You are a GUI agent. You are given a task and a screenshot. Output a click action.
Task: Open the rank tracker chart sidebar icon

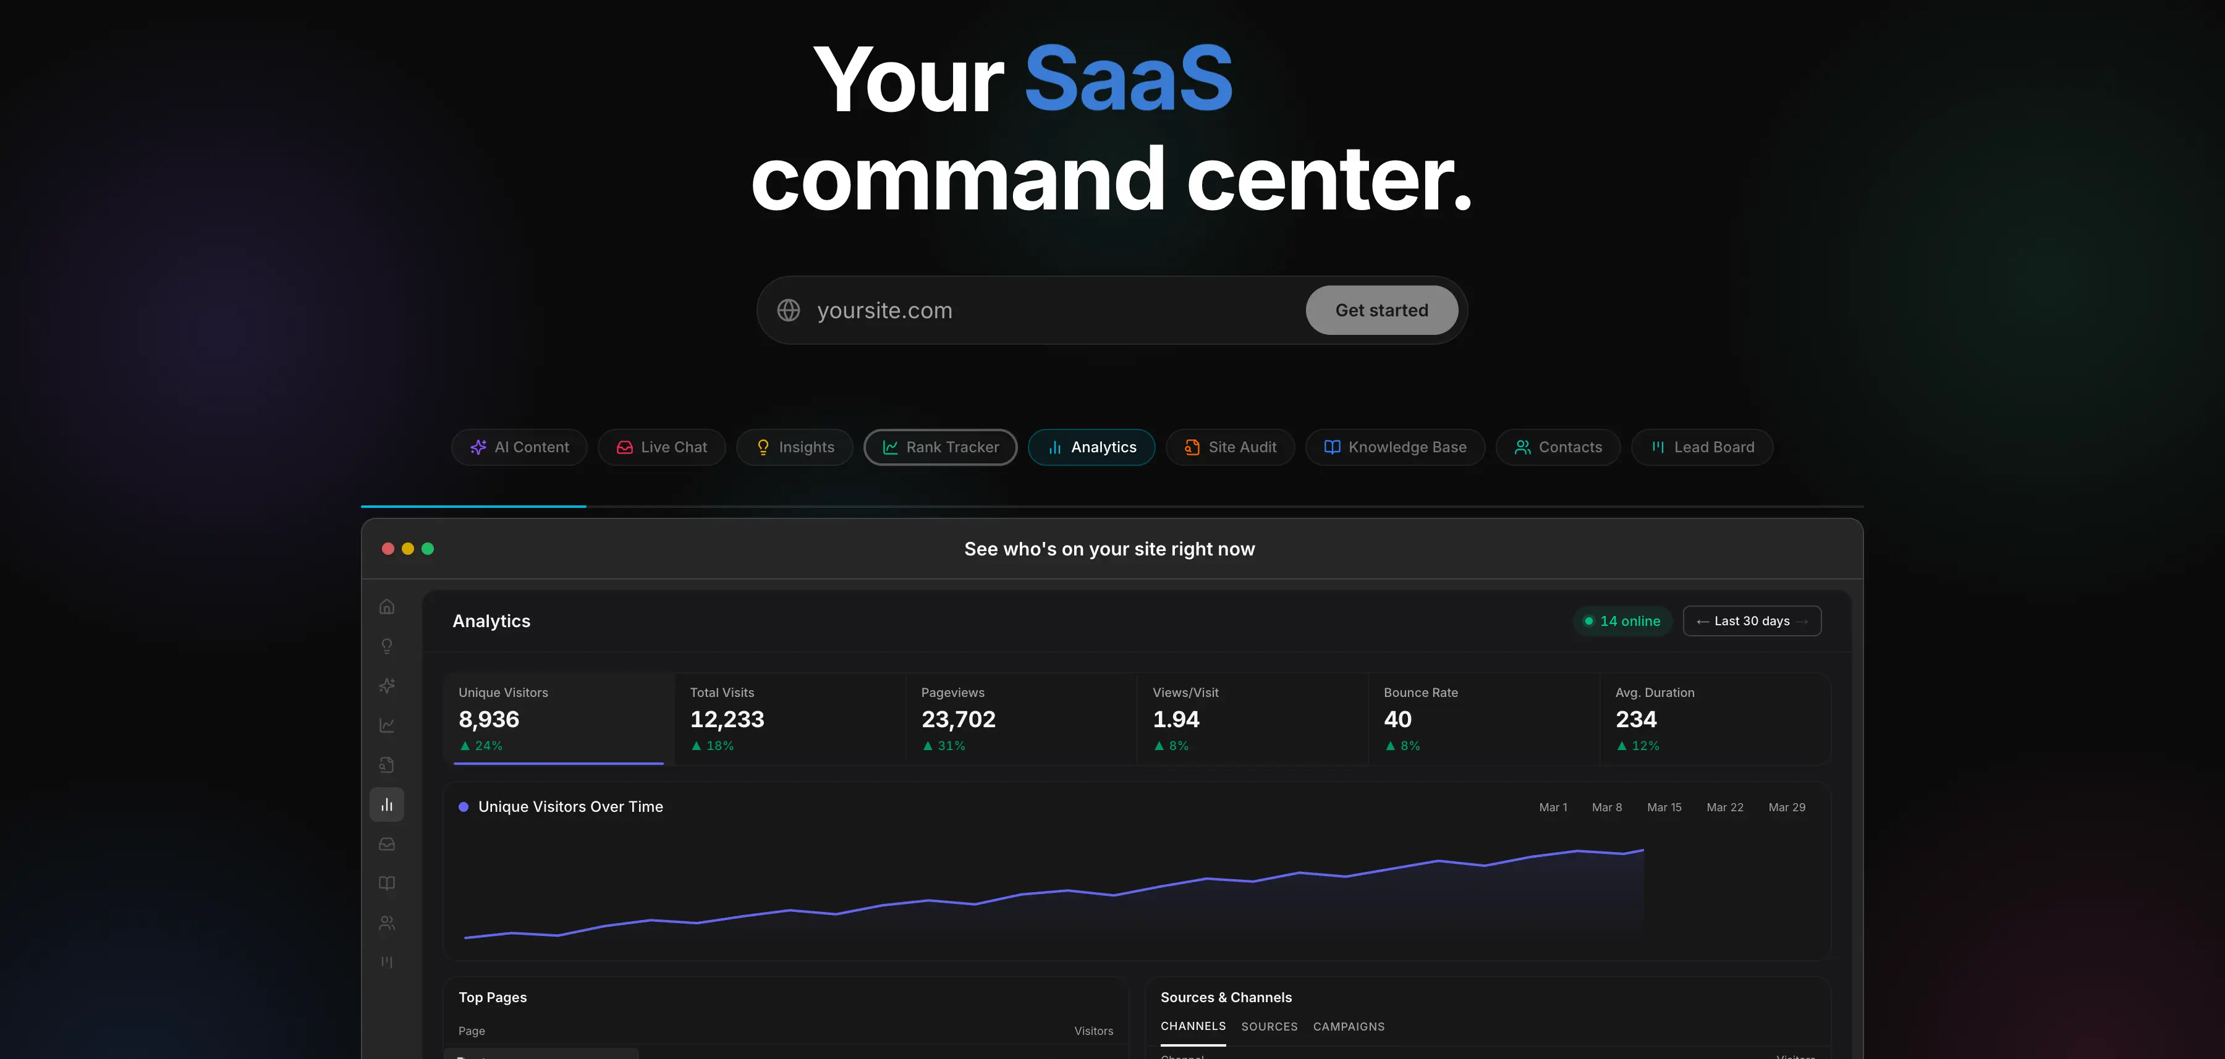[387, 725]
